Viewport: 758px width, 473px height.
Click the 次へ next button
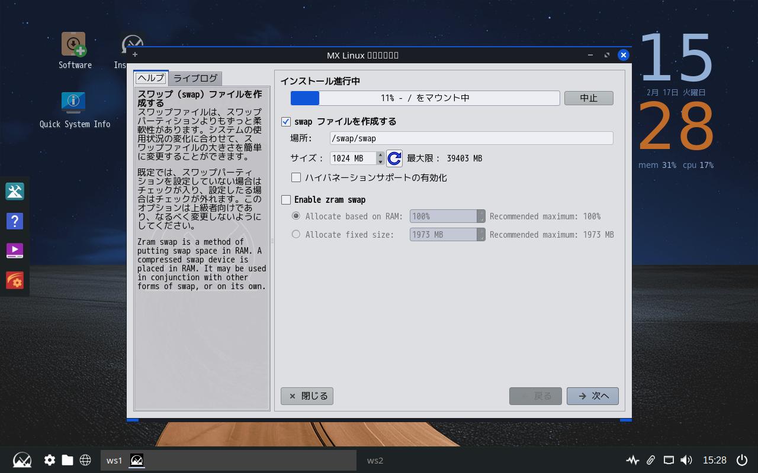click(592, 396)
